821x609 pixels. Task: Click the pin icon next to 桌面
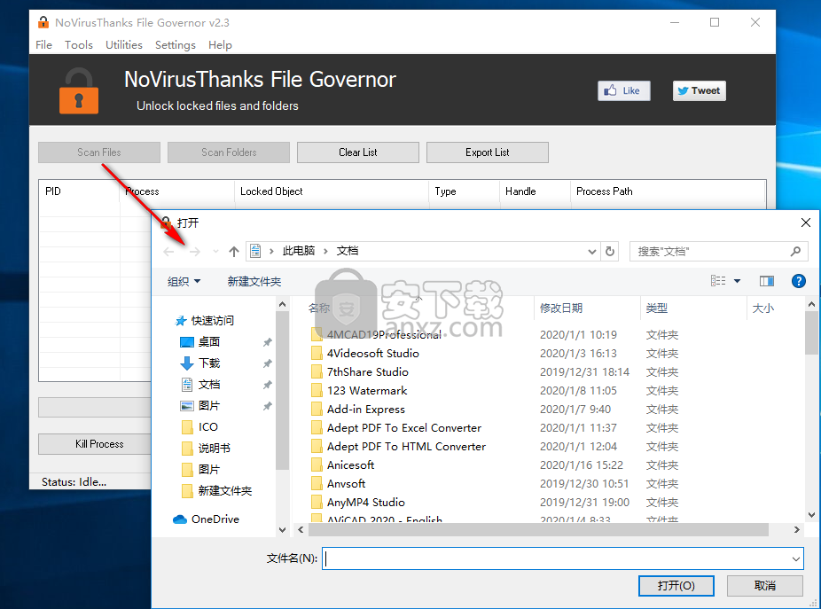tap(268, 342)
